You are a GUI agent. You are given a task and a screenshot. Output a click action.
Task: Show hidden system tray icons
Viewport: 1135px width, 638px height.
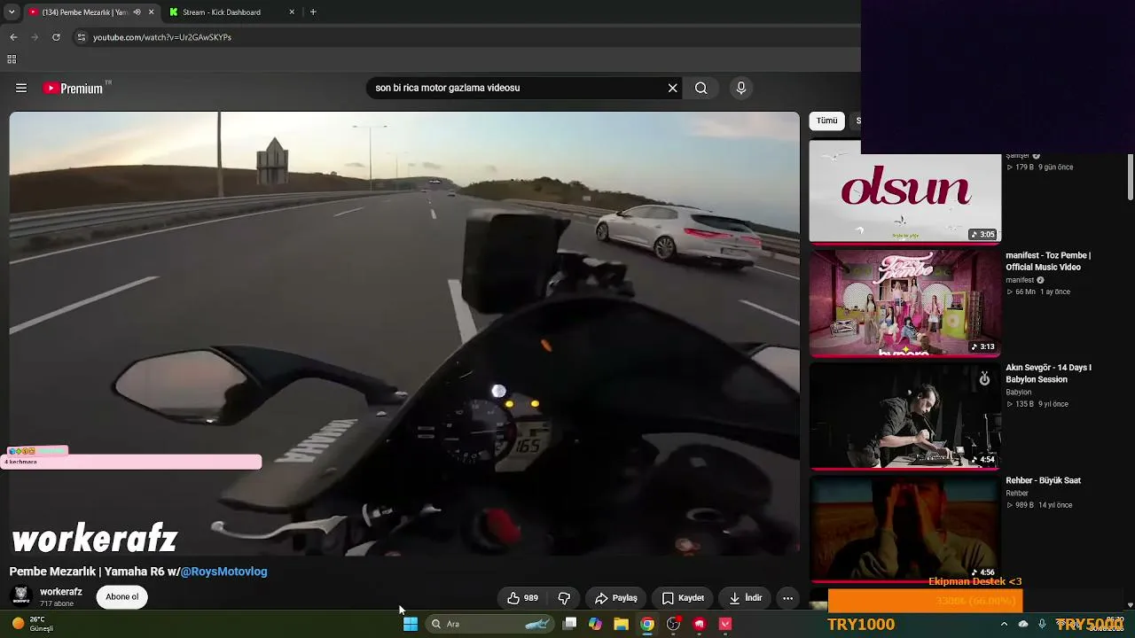1004,624
